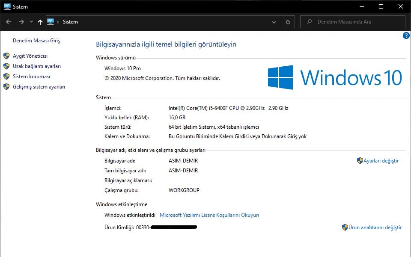Go back with the back arrow
Image resolution: width=411 pixels, height=257 pixels.
9,22
